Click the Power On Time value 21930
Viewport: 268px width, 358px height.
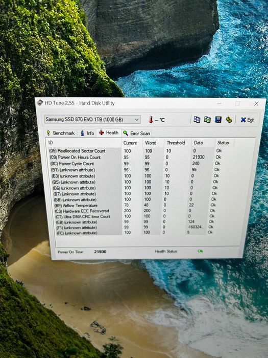pos(100,252)
